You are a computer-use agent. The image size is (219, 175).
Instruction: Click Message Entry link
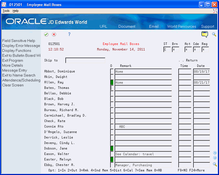(x=15, y=70)
